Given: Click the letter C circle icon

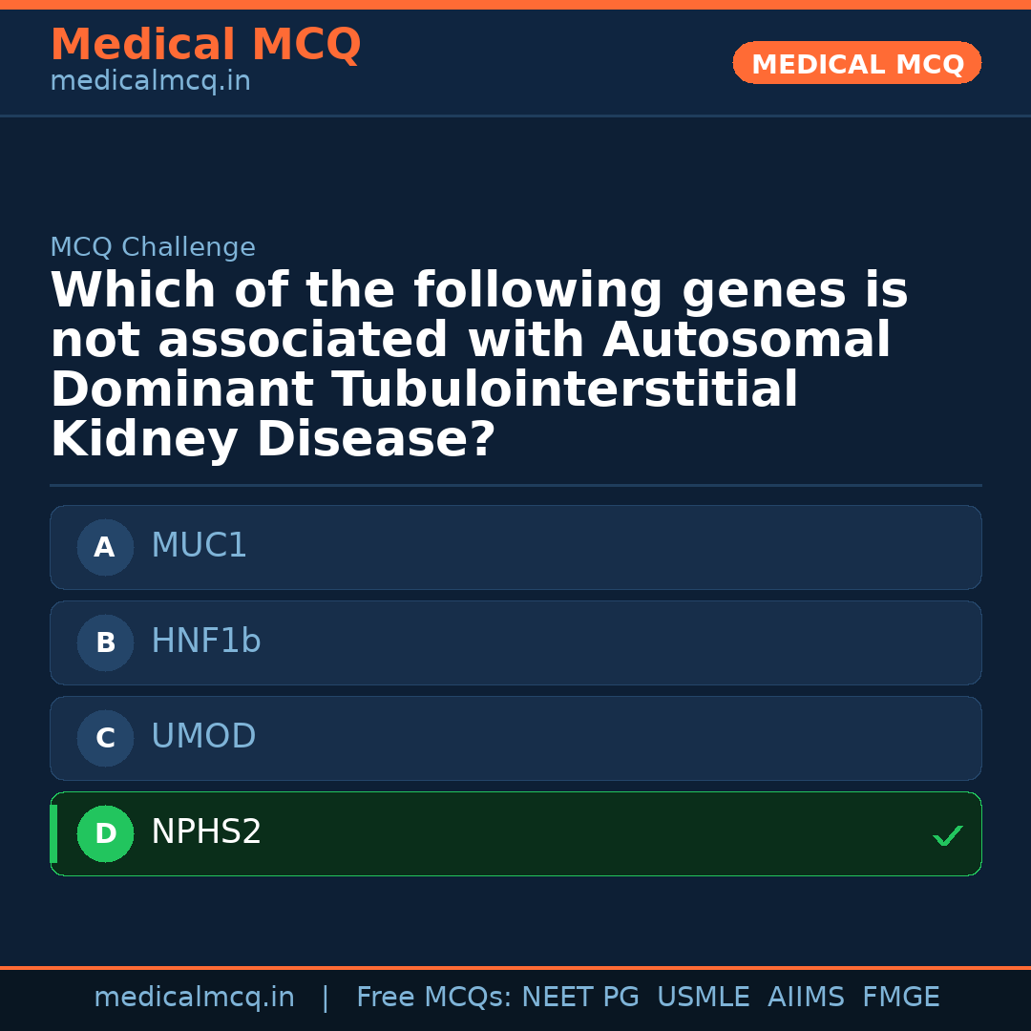Looking at the screenshot, I should click(105, 738).
